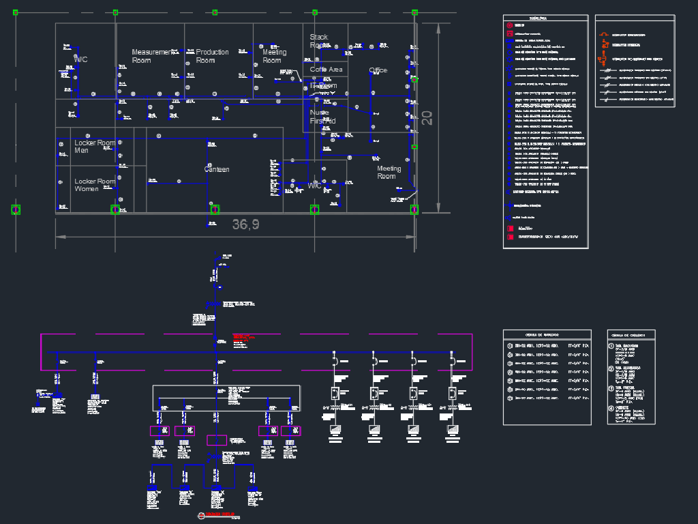Image resolution: width=698 pixels, height=524 pixels.
Task: Select the red annotation text on the busbar diagram
Action: click(x=243, y=338)
